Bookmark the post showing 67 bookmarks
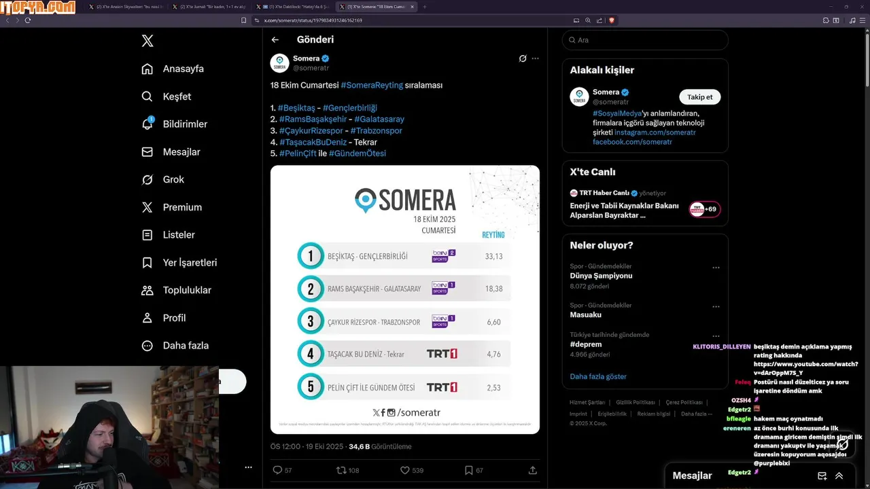 click(x=468, y=470)
